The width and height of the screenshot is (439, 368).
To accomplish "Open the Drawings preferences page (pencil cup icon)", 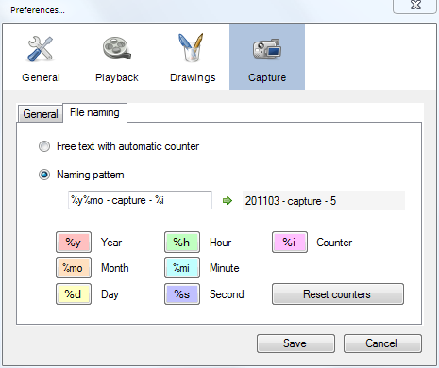I will point(193,58).
